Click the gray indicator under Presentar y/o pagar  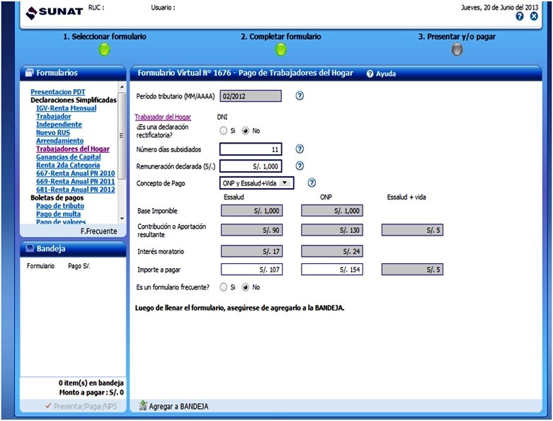(x=457, y=50)
